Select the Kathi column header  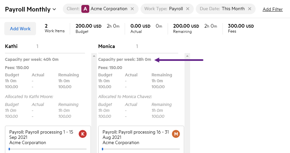[x=11, y=46]
